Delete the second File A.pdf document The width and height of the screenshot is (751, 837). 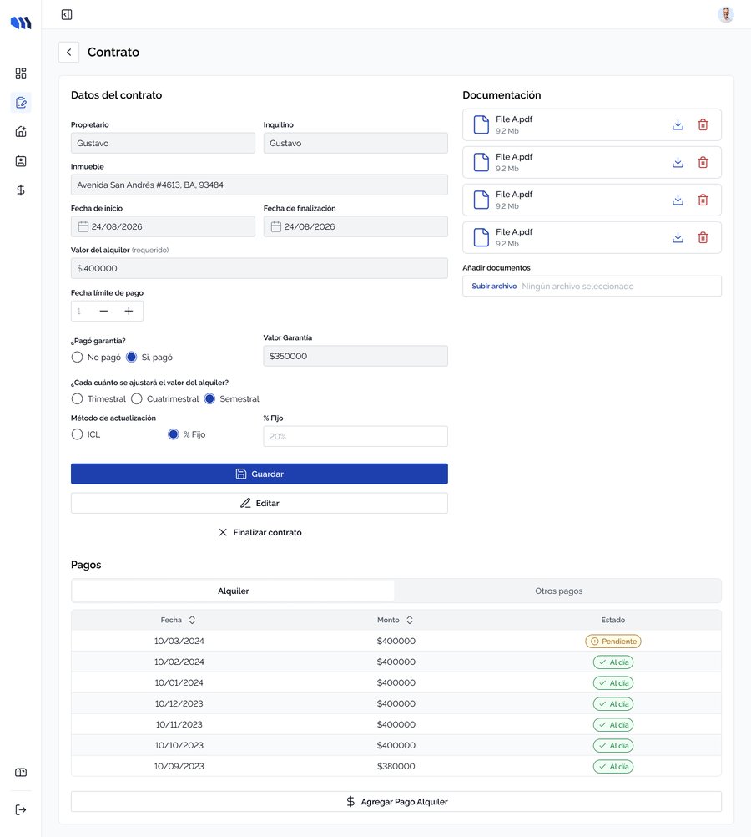(703, 162)
